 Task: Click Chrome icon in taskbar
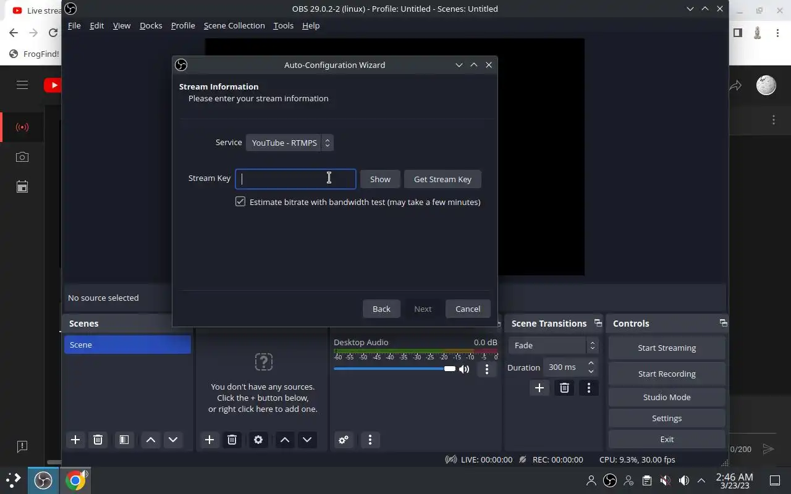(75, 480)
